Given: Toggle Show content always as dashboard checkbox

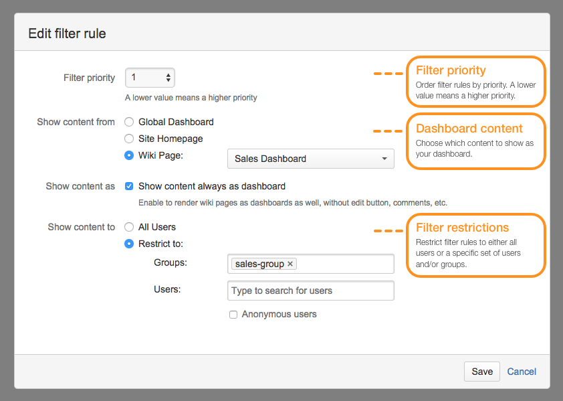Looking at the screenshot, I should click(x=129, y=186).
